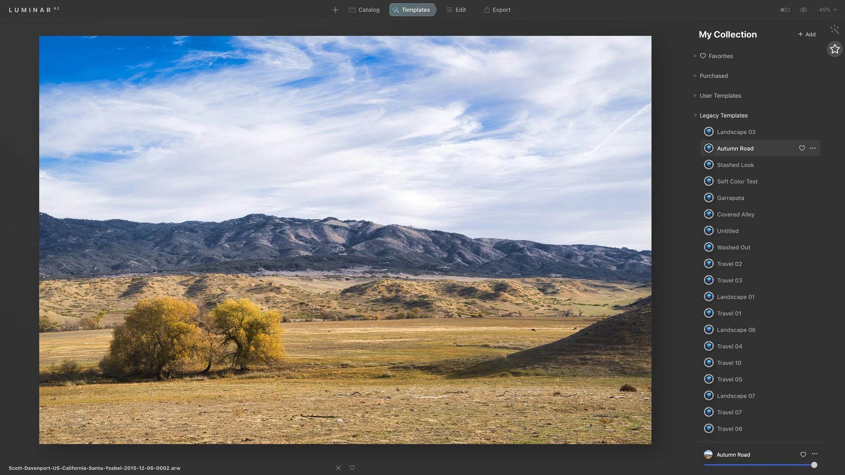This screenshot has width=845, height=475.
Task: Click the eye preview icon in toolbar
Action: [803, 9]
